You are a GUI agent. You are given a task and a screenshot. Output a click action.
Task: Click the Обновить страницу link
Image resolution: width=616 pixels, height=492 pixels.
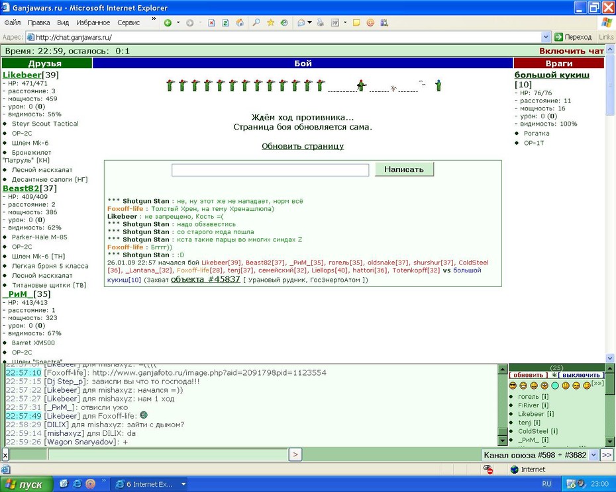click(303, 146)
